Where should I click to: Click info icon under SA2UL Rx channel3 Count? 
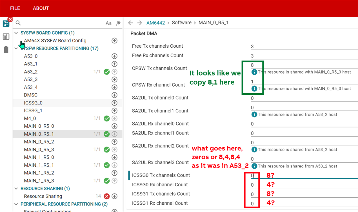[254, 166]
